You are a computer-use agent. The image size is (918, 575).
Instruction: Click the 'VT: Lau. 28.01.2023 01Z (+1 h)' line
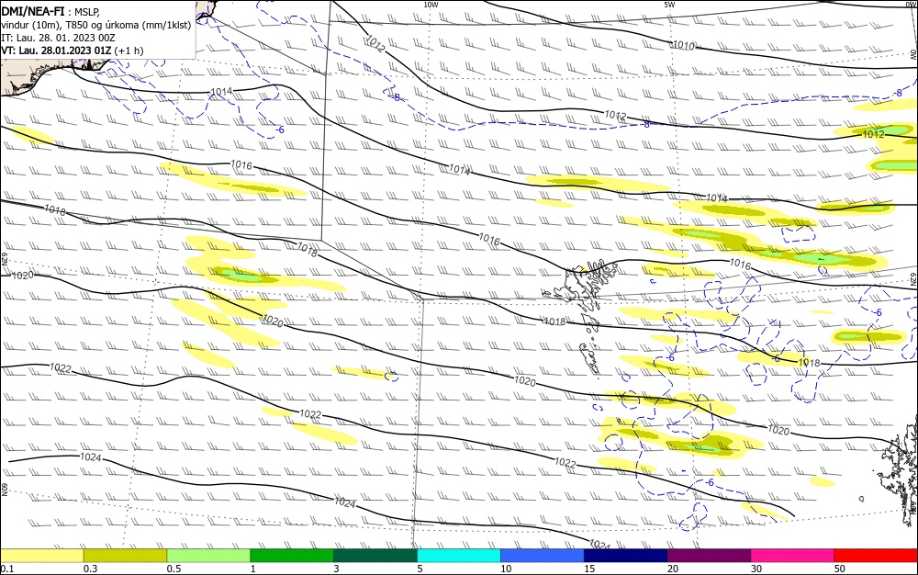[72, 51]
